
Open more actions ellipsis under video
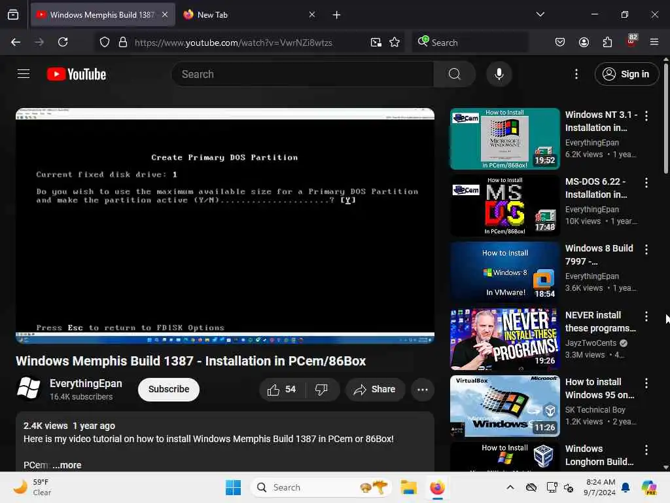coord(423,389)
